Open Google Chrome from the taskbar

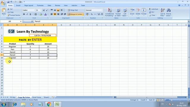pos(49,104)
